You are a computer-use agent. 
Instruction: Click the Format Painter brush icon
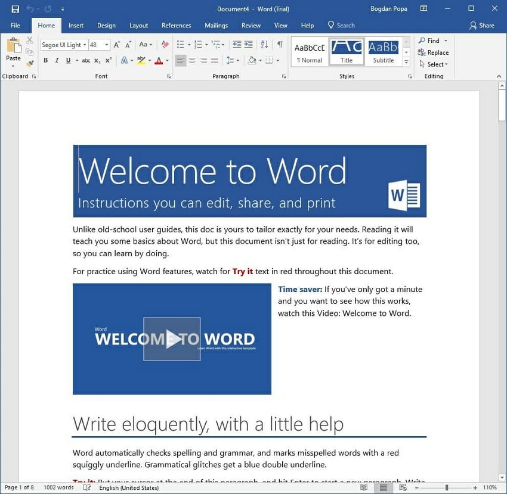[x=30, y=63]
